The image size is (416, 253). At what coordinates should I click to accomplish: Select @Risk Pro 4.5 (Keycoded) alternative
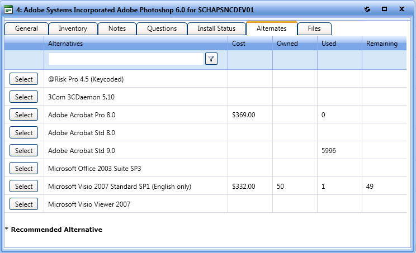coord(24,79)
